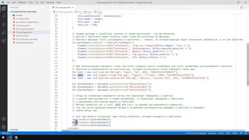Click the VS Code taskbar icon
This screenshot has height=140, width=249.
(x=10, y=137)
